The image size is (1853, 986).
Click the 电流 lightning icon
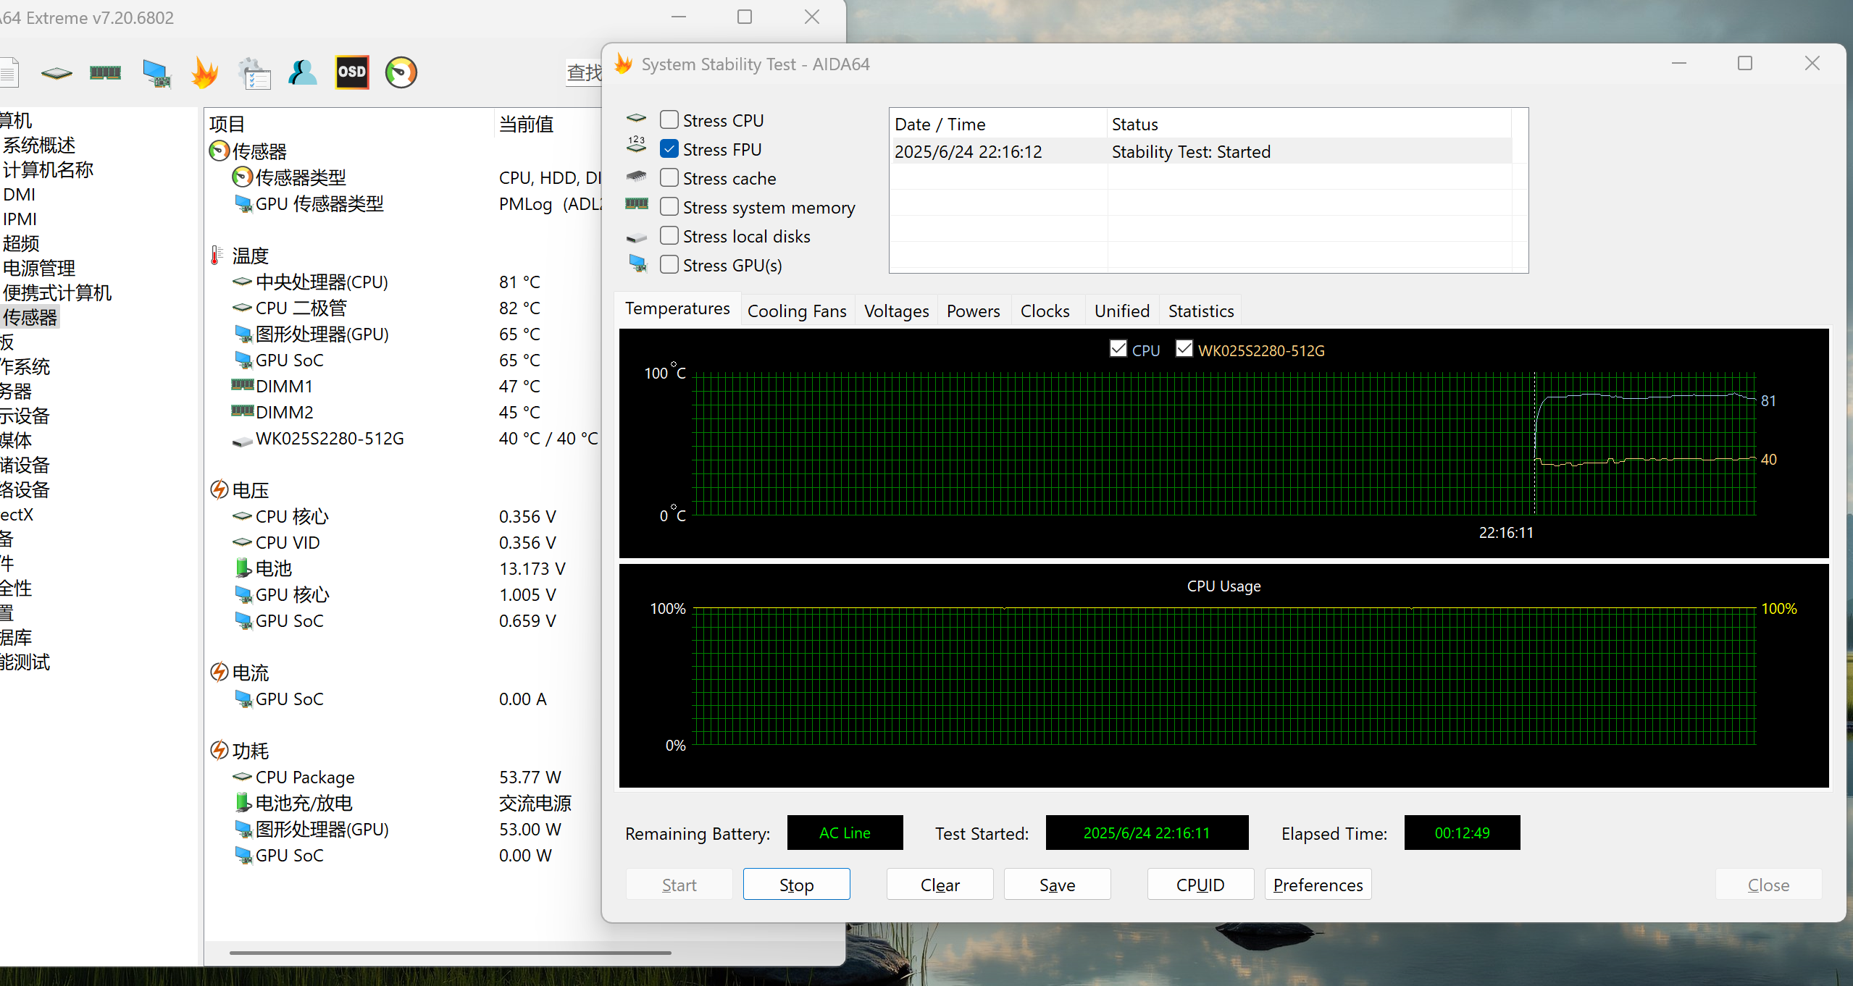click(219, 673)
